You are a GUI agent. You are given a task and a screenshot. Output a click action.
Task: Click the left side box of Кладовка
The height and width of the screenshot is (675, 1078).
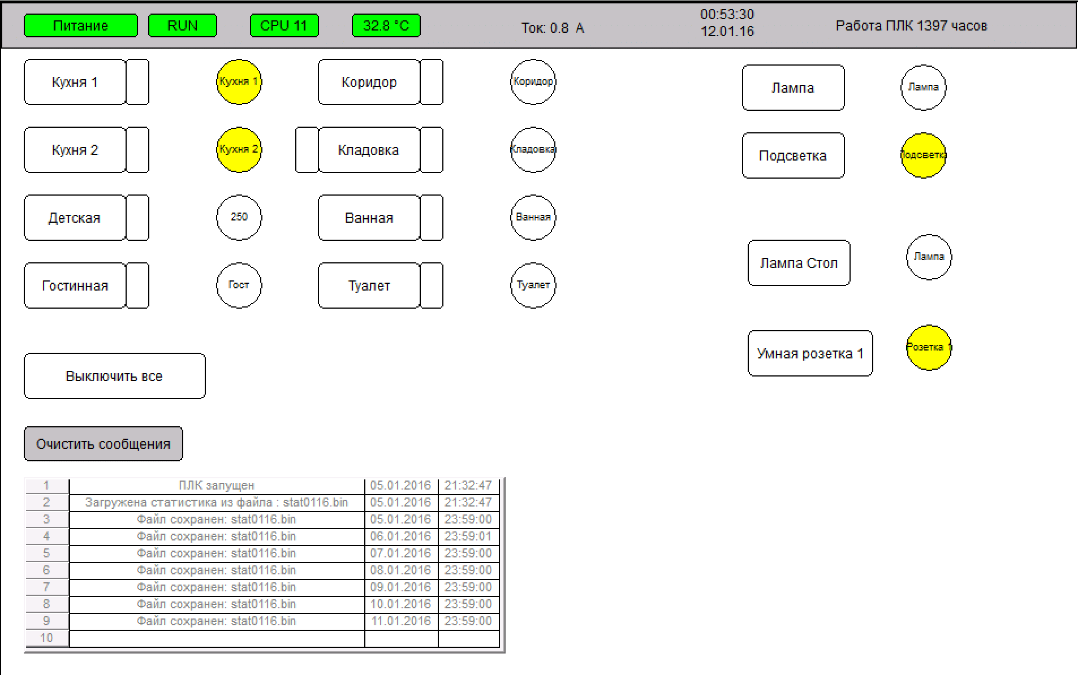click(307, 150)
